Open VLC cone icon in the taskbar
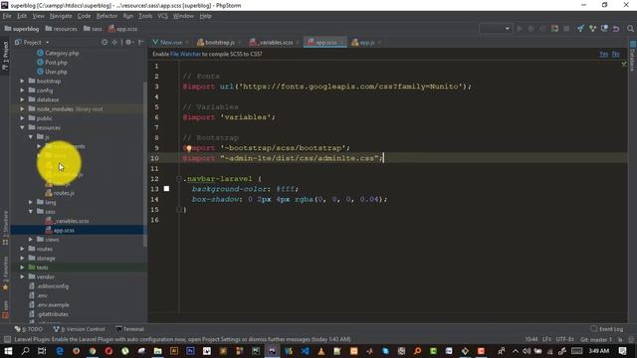This screenshot has height=358, width=637. (320, 351)
